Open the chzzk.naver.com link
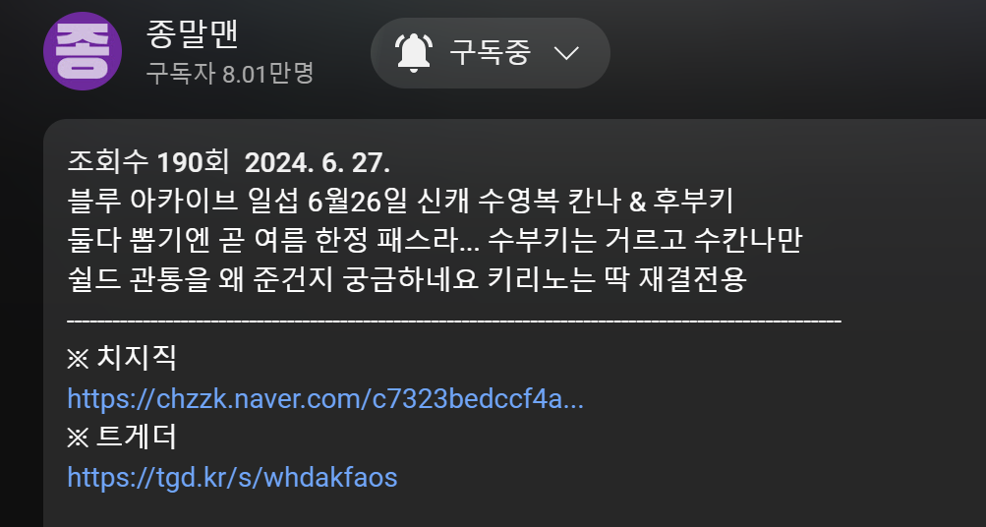The height and width of the screenshot is (527, 986). (x=325, y=399)
